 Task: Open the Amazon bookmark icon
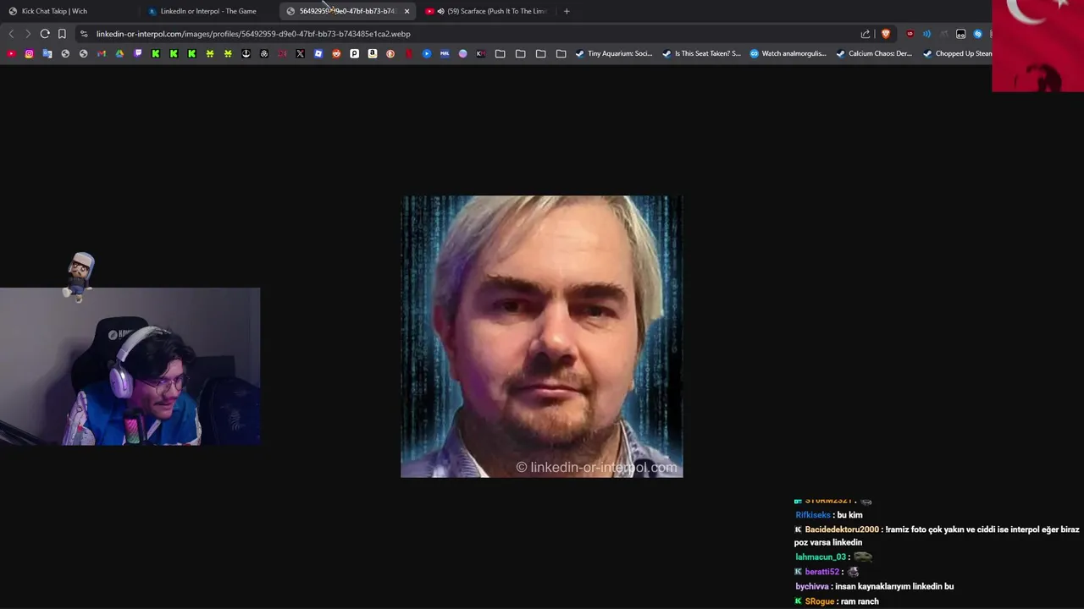pyautogui.click(x=373, y=53)
